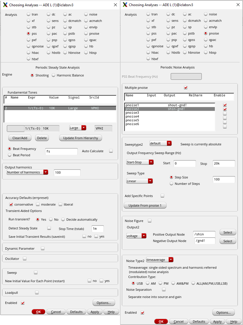Open the Large signal type dropdown
The width and height of the screenshot is (243, 325).
[x=78, y=128]
